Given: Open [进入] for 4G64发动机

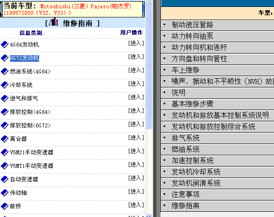Looking at the screenshot, I should (136, 43).
